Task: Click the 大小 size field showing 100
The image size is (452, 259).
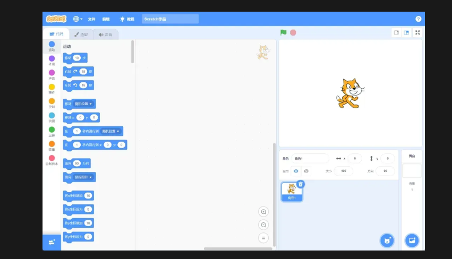Action: (344, 171)
